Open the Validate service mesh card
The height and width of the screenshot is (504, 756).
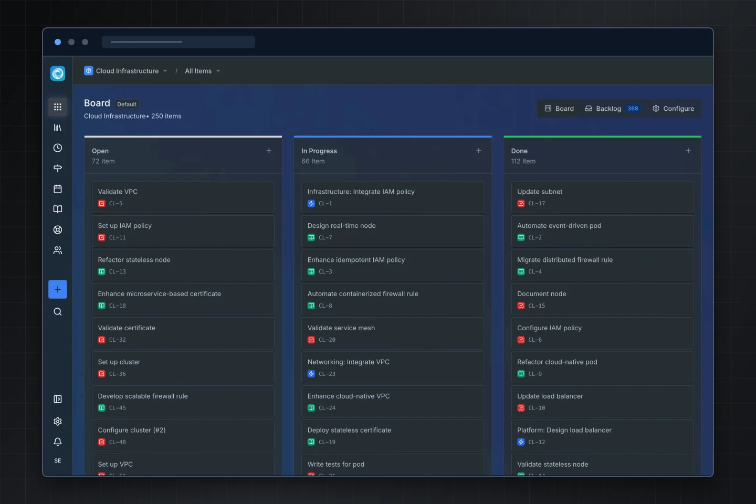[393, 333]
